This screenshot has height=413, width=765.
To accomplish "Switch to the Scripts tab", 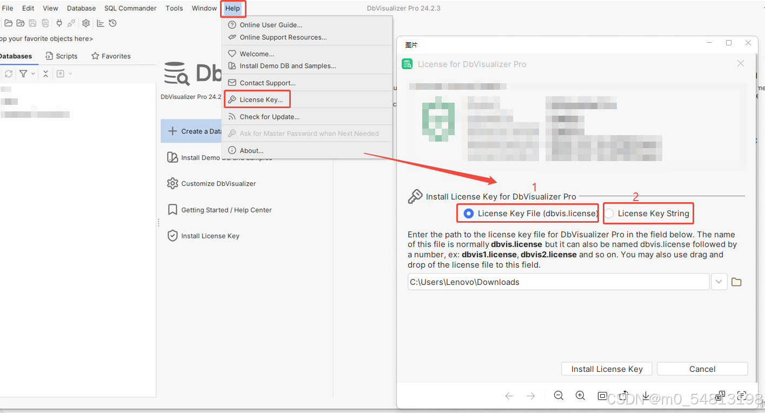I will (x=62, y=56).
